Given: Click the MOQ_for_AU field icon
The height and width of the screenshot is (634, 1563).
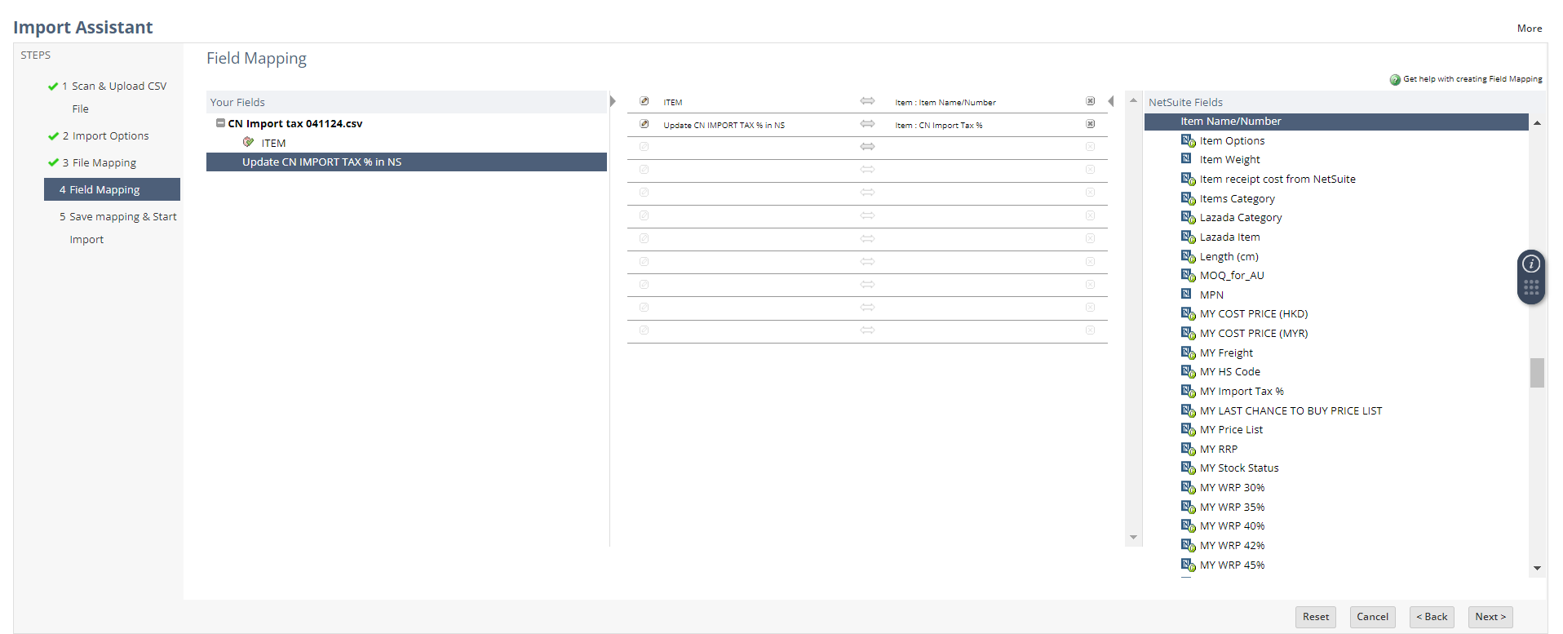Looking at the screenshot, I should pyautogui.click(x=1188, y=275).
